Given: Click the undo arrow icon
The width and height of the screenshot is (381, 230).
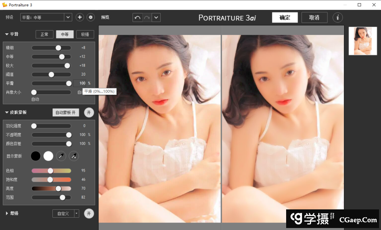Looking at the screenshot, I should [x=138, y=17].
